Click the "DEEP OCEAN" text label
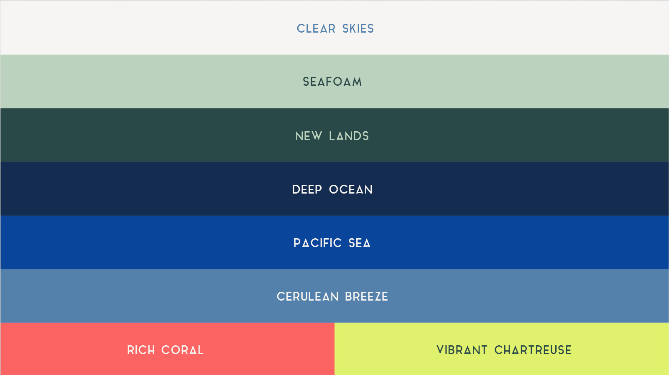The width and height of the screenshot is (669, 375). pos(332,189)
